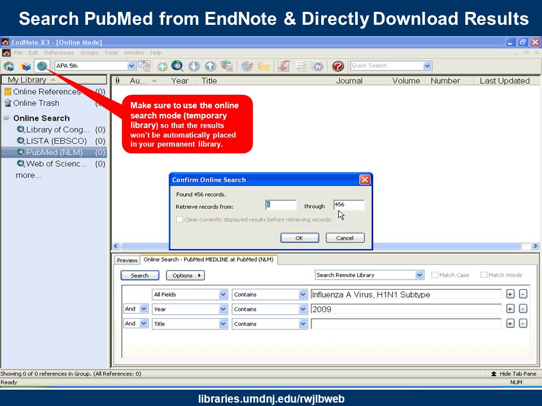
Task: Open the Search Remote Library dropdown
Action: pos(419,275)
